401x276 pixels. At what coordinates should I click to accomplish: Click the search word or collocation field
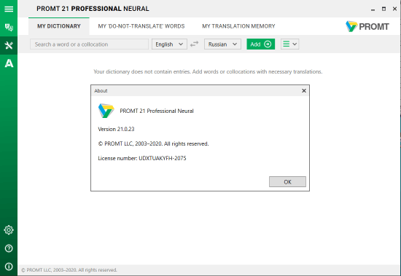click(89, 44)
